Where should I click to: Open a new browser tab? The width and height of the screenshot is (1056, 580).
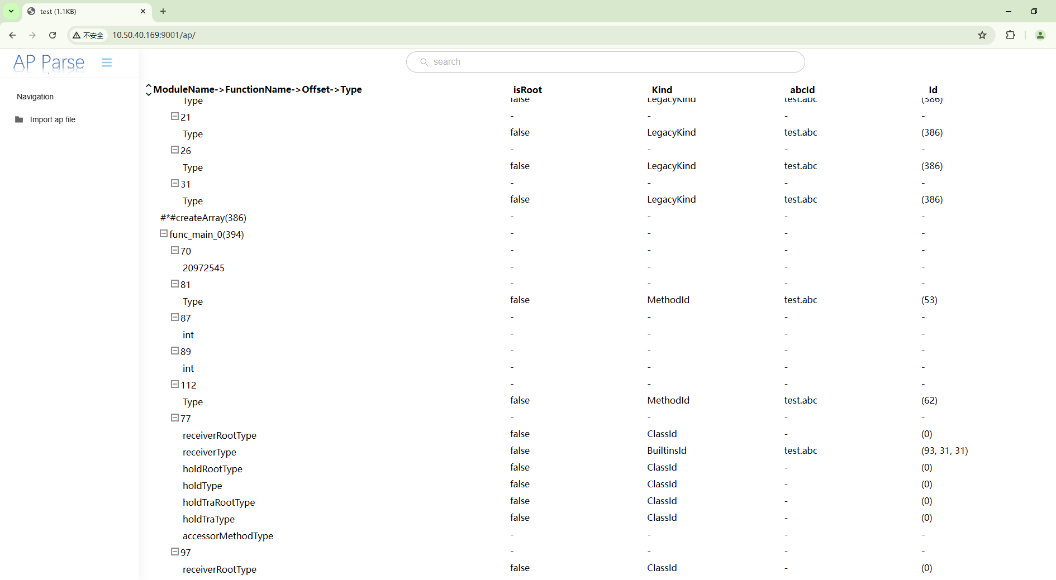[163, 11]
